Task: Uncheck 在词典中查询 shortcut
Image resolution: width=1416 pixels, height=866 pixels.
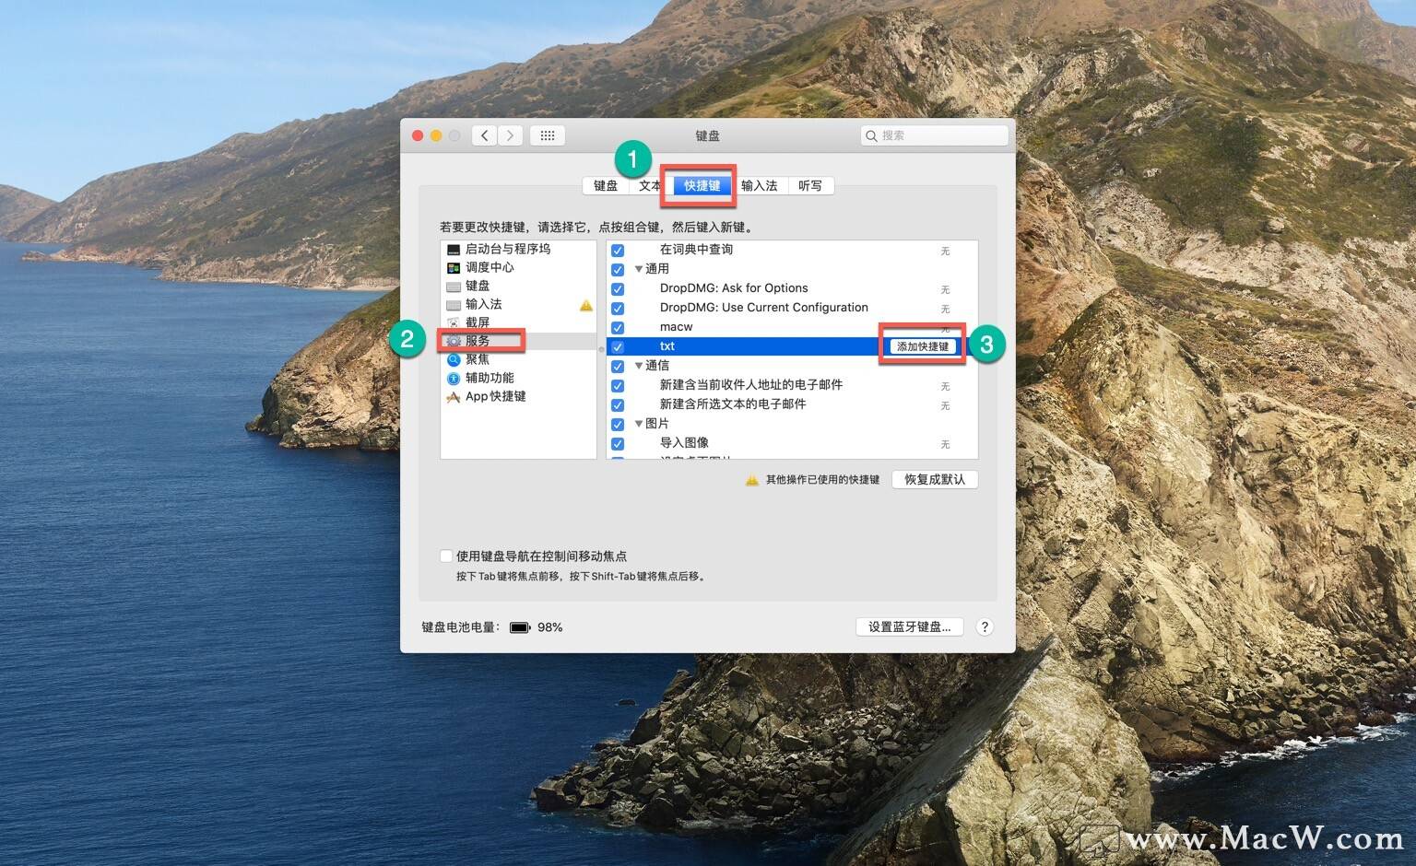Action: 618,250
